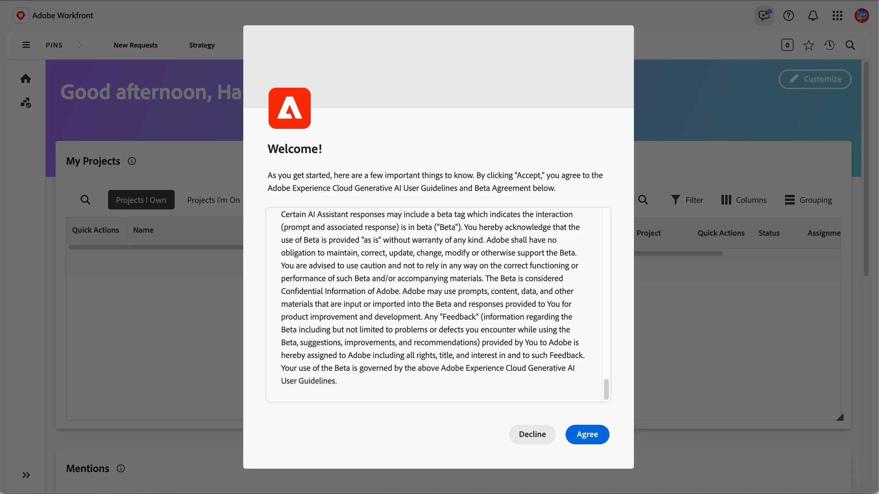Open the notifications bell
Viewport: 879px width, 494px height.
pos(813,15)
